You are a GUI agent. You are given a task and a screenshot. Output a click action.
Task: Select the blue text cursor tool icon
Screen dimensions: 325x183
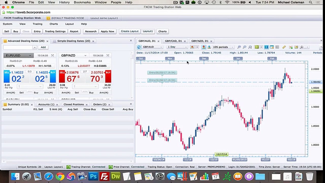click(266, 47)
